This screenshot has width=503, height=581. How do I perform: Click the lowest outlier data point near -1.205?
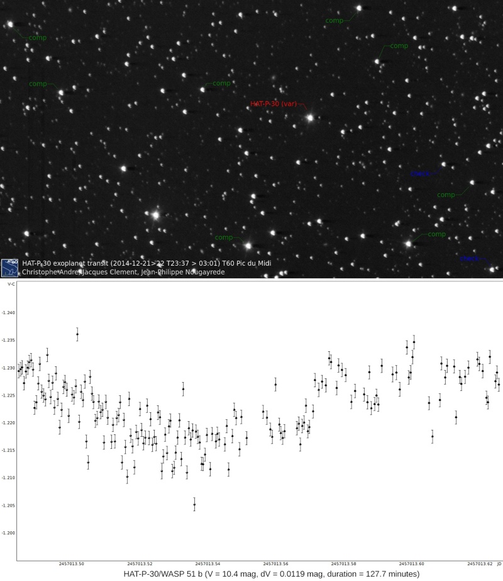194,504
